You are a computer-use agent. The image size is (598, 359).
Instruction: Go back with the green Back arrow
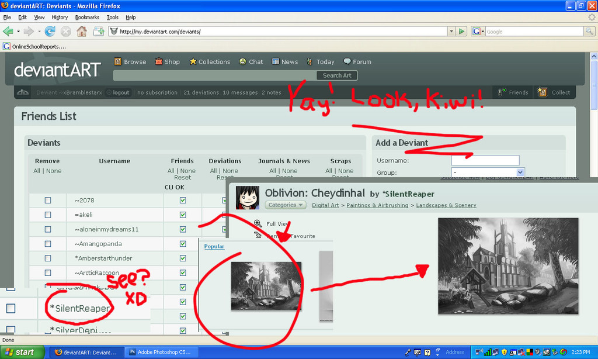point(8,32)
